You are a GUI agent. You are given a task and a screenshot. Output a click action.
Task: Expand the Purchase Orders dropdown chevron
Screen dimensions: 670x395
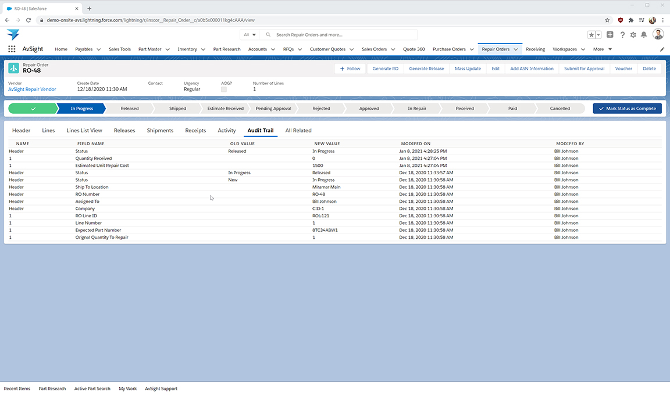pos(472,49)
